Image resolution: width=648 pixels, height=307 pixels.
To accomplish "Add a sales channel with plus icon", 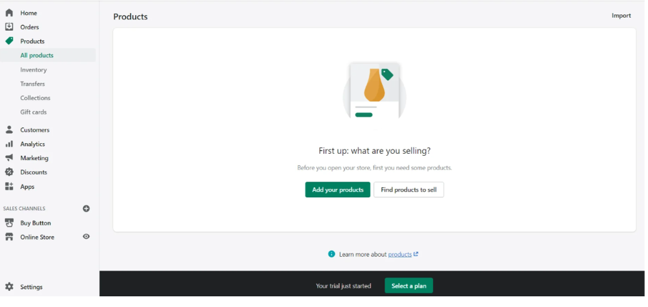I will [x=86, y=208].
